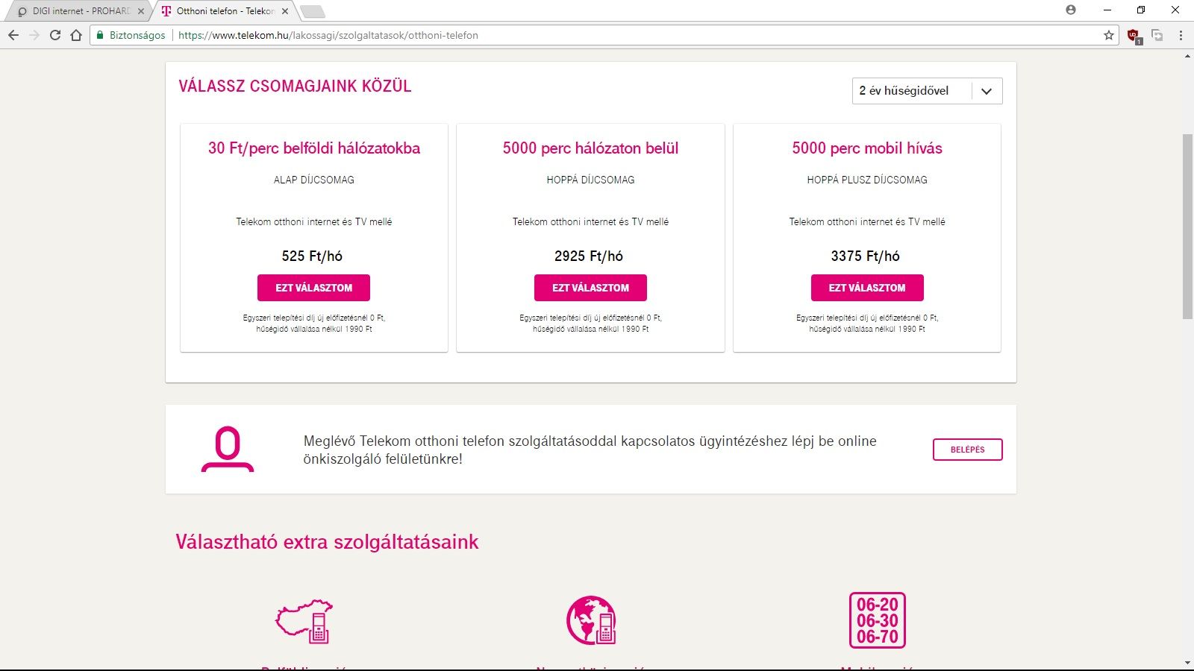Close the Otthoni telefon Telekom tab

285,11
